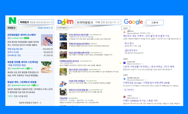
Task: Click the green badge beside m.naver.com
Action: pyautogui.click(x=26, y=38)
